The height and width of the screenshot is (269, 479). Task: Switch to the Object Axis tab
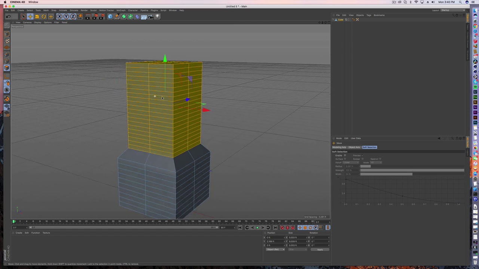point(354,147)
